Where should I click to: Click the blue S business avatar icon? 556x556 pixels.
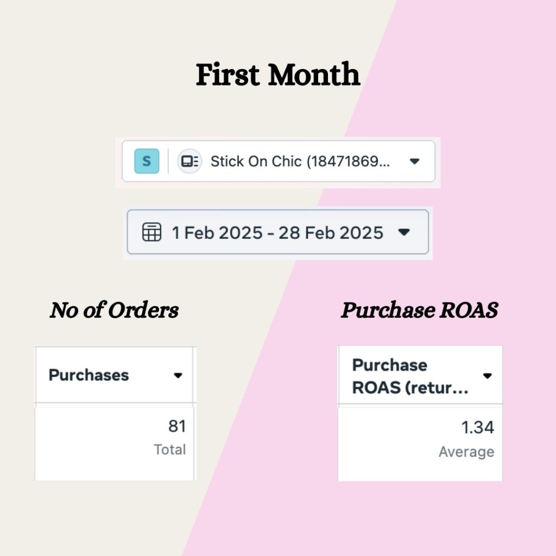tap(147, 161)
